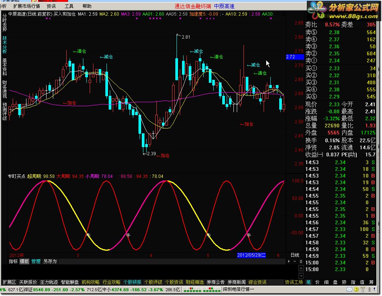Image resolution: width=382 pixels, height=296 pixels.
Task: Open the mail message icon in status bar
Action: tap(349, 289)
